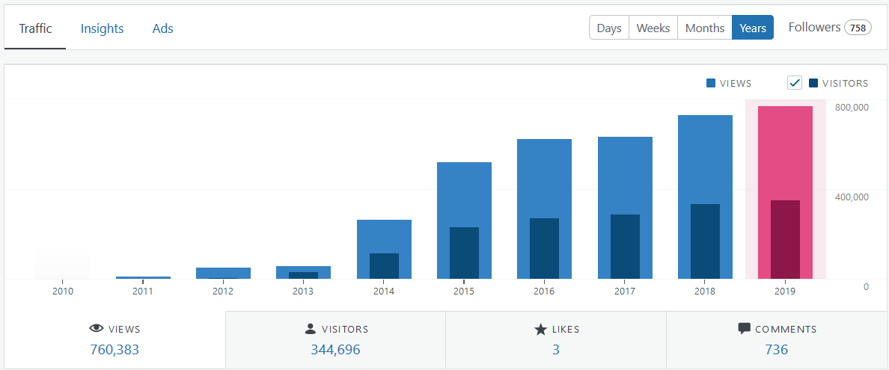This screenshot has width=889, height=370.
Task: Toggle the Visitors checkbox in legend
Action: [x=794, y=83]
